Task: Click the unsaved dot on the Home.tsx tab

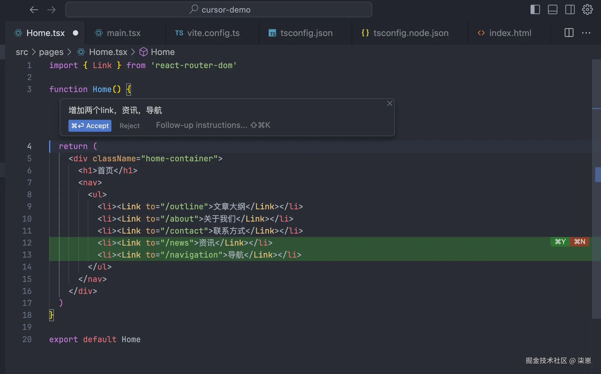Action: tap(75, 33)
